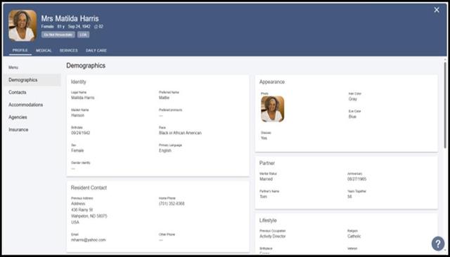Switch to the Services tab
This screenshot has height=257, width=450.
point(69,51)
